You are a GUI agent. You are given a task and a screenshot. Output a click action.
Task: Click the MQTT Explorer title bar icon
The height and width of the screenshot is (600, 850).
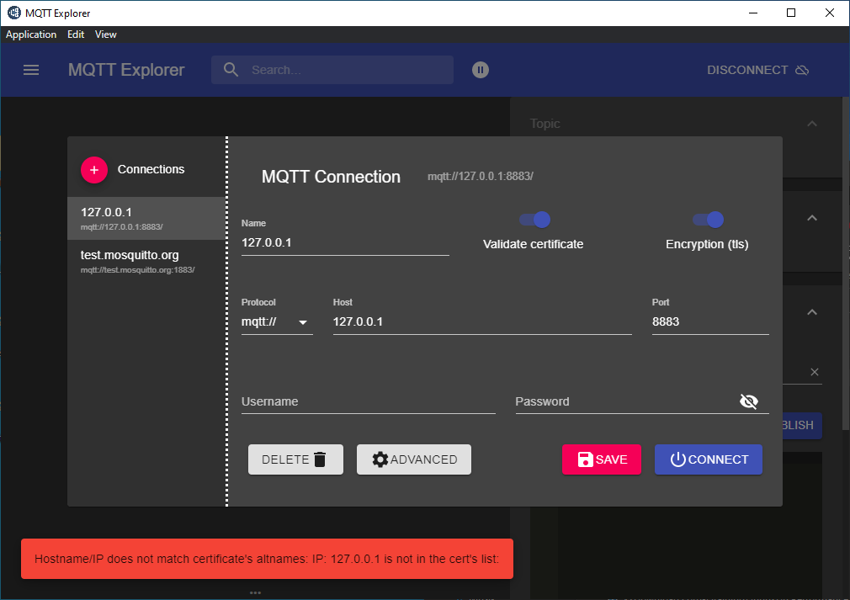click(14, 13)
